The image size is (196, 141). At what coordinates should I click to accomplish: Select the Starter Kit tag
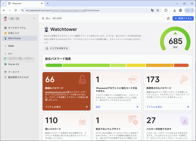click(x=14, y=64)
